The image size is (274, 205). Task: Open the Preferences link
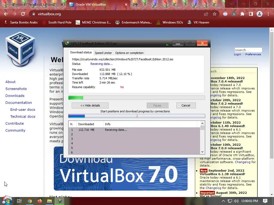tap(253, 54)
